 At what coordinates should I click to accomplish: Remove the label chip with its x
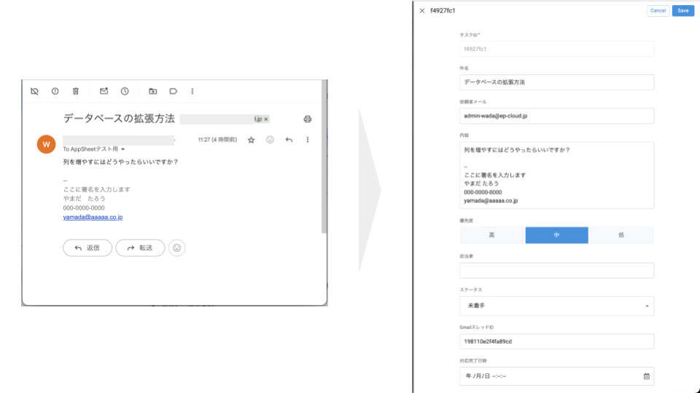coord(266,119)
